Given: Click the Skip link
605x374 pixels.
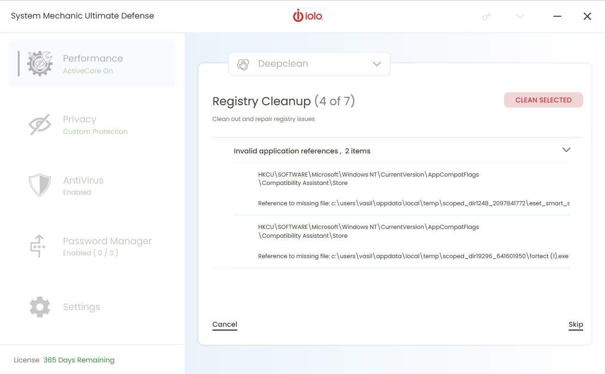Looking at the screenshot, I should point(576,324).
